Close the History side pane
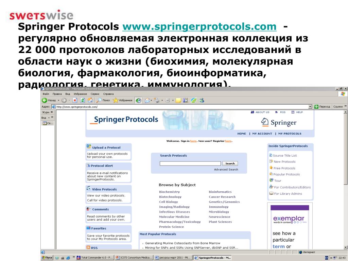This screenshot has width=348, height=261. click(x=52, y=112)
